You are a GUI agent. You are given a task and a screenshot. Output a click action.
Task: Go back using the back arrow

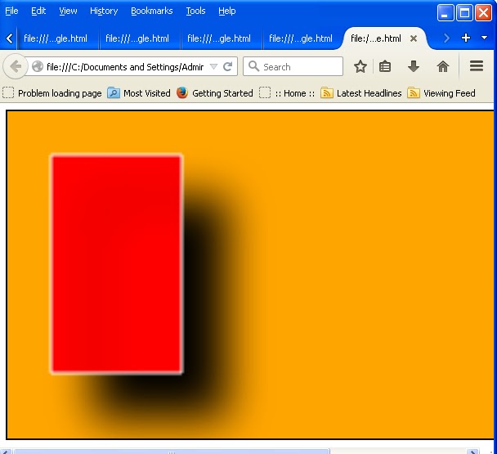[15, 66]
